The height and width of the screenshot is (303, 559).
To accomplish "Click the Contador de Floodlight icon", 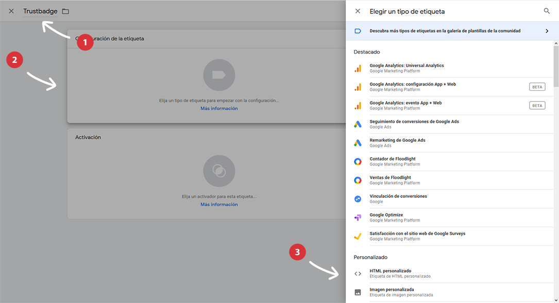I will [358, 161].
